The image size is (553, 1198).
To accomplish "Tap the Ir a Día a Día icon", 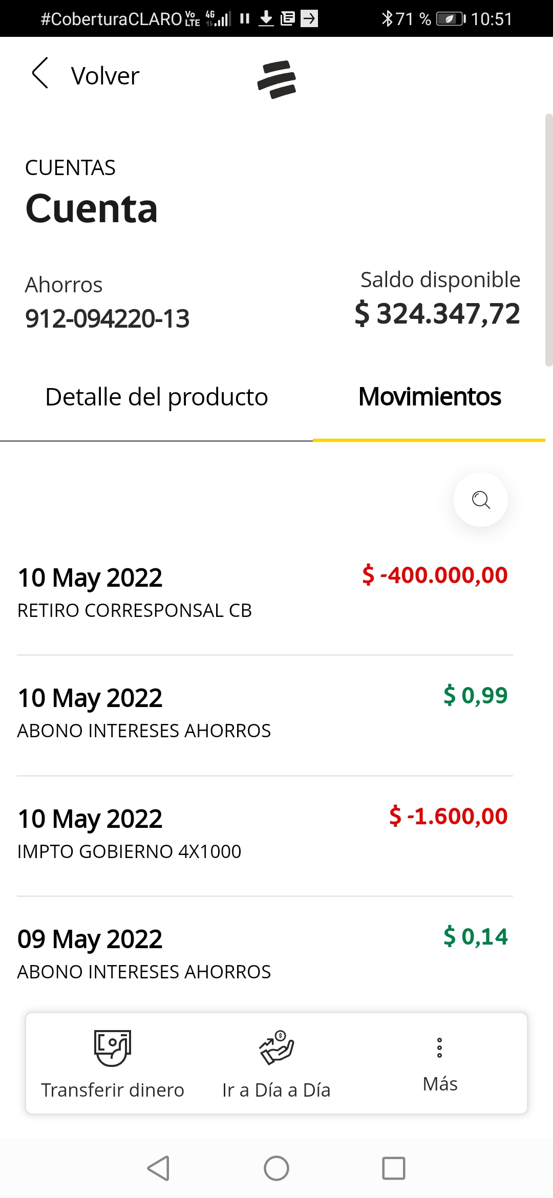I will 276,1047.
